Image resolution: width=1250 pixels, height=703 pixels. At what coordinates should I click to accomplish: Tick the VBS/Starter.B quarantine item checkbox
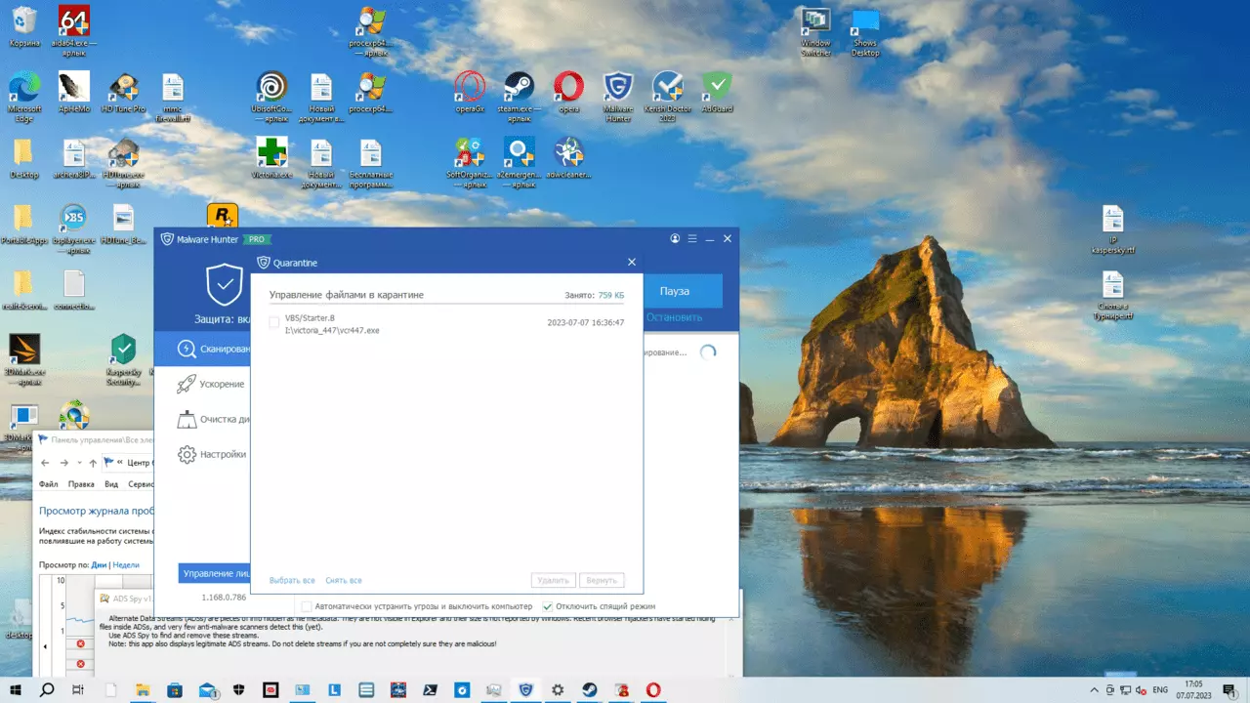274,322
